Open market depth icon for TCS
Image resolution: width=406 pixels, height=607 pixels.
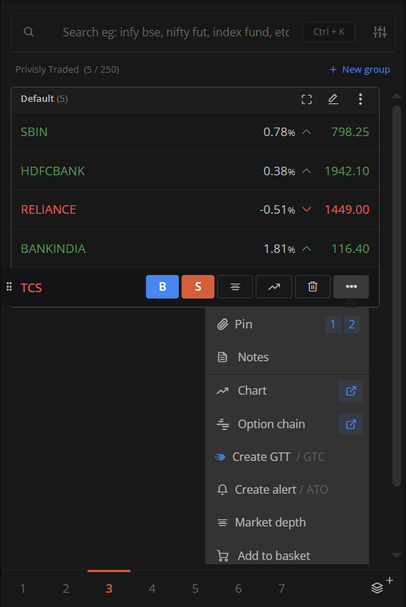(235, 287)
